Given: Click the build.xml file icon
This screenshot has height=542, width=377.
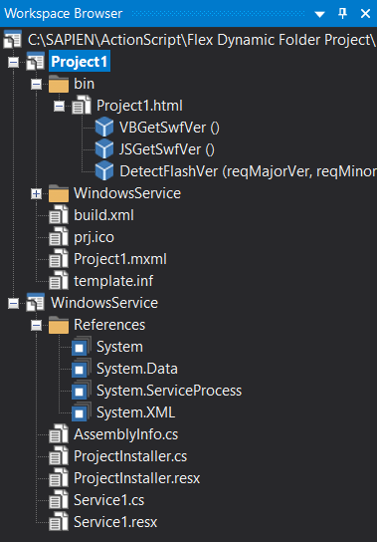Looking at the screenshot, I should click(x=59, y=215).
